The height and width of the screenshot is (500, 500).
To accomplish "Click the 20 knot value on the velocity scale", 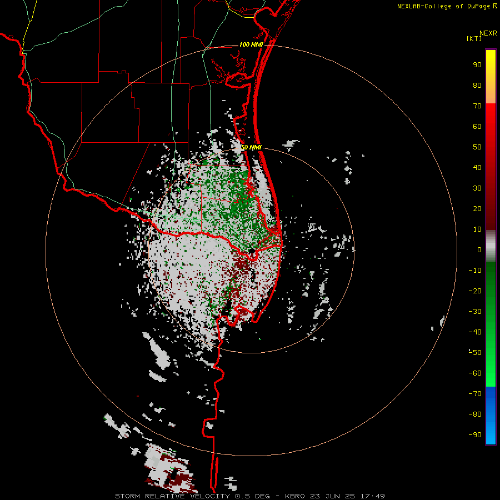I will pyautogui.click(x=477, y=209).
